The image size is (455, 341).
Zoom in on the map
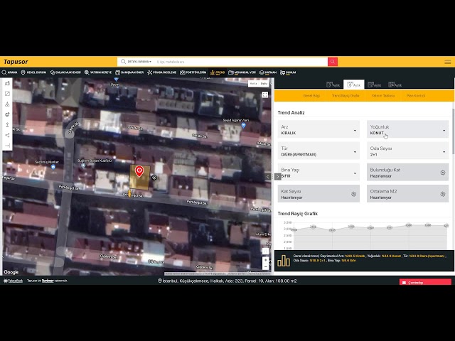point(265,260)
